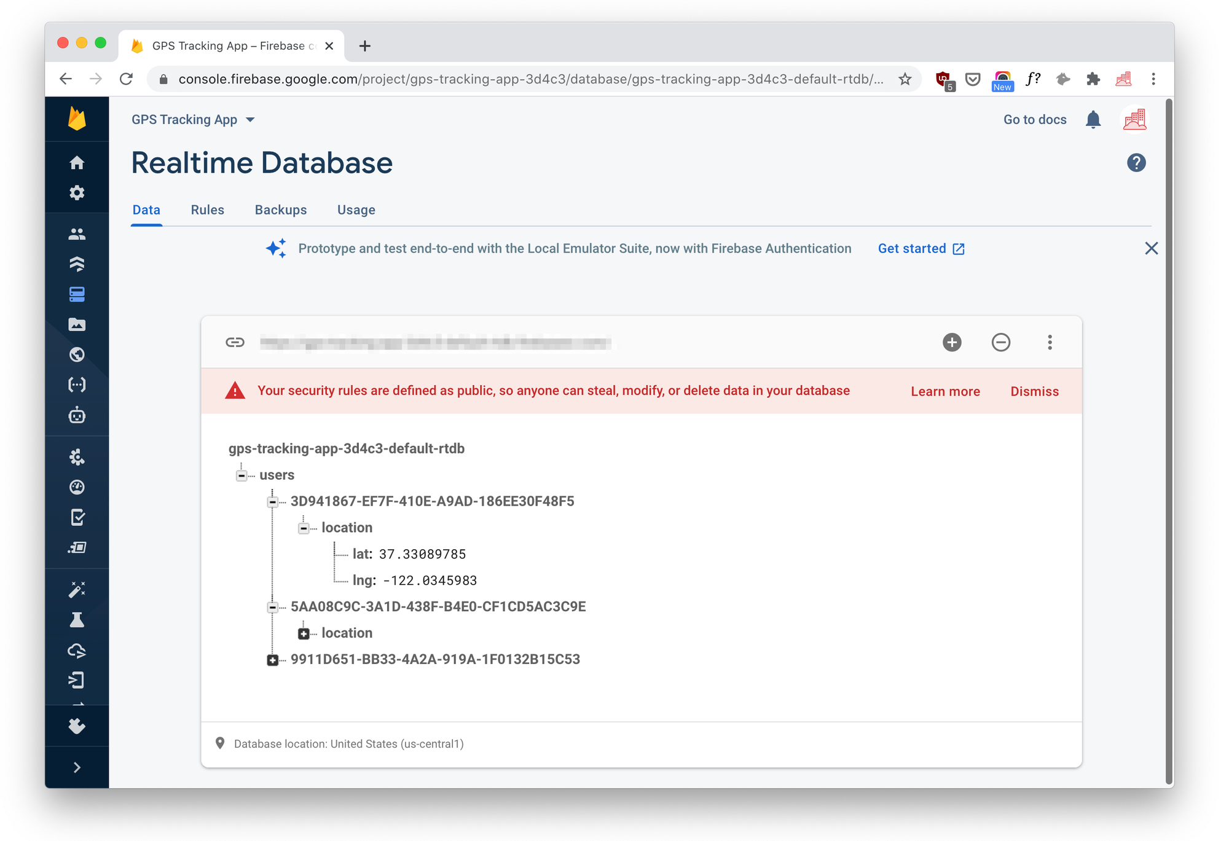Open Machine Learning via the robot icon
This screenshot has height=841, width=1229.
click(77, 415)
